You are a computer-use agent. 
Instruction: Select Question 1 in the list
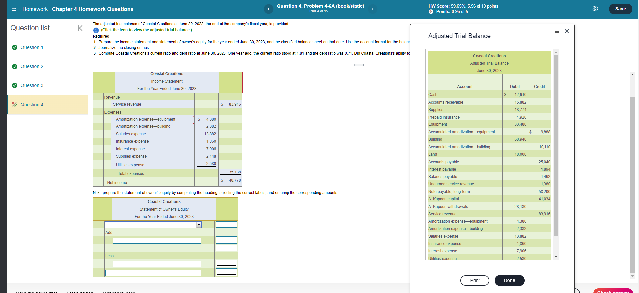(32, 47)
